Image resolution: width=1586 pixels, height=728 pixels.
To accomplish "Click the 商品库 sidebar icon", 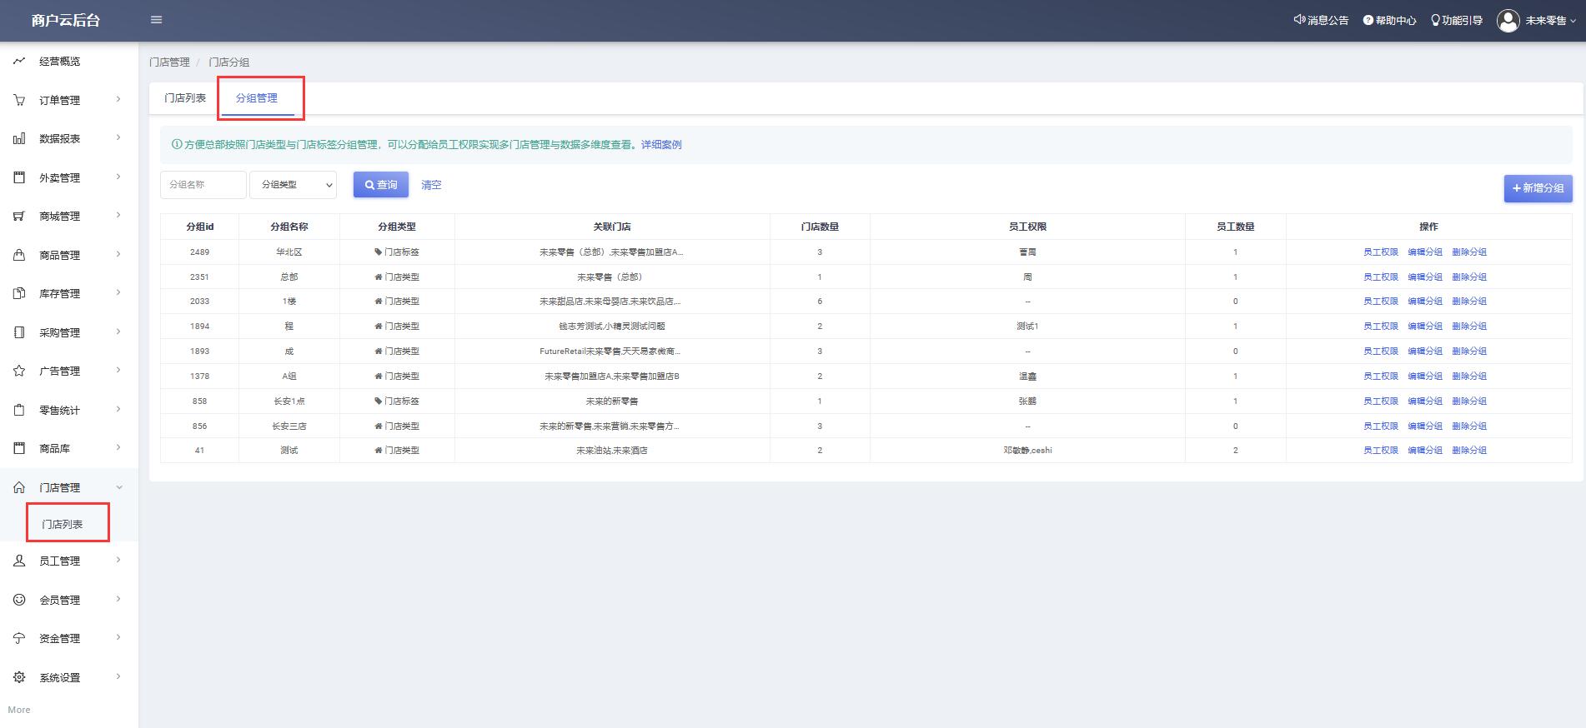I will click(19, 448).
